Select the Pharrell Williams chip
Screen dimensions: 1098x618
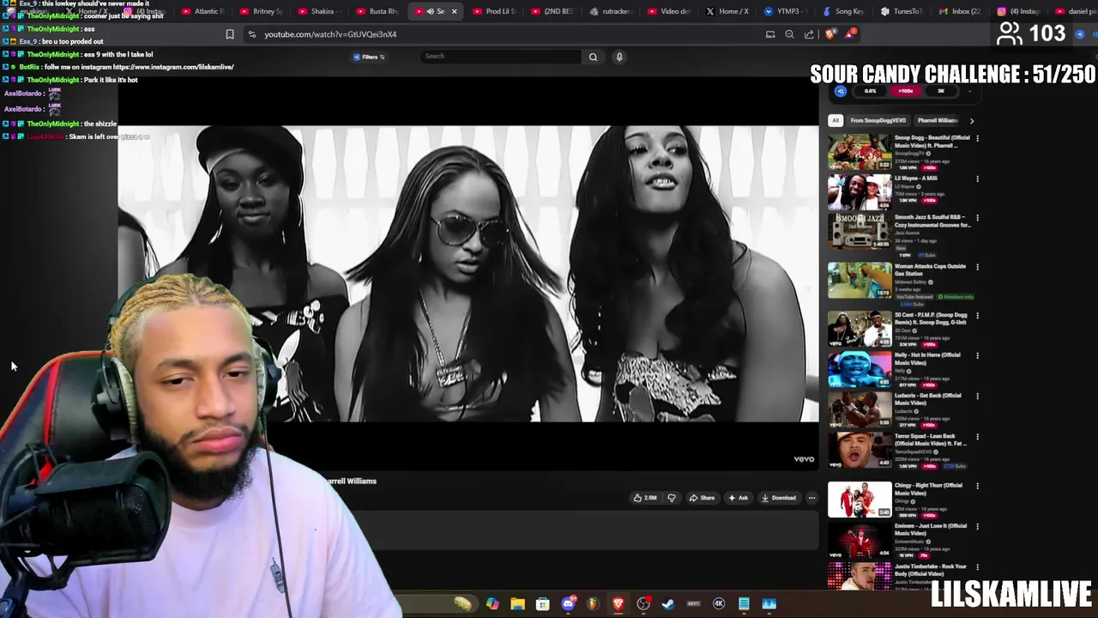[x=937, y=121]
